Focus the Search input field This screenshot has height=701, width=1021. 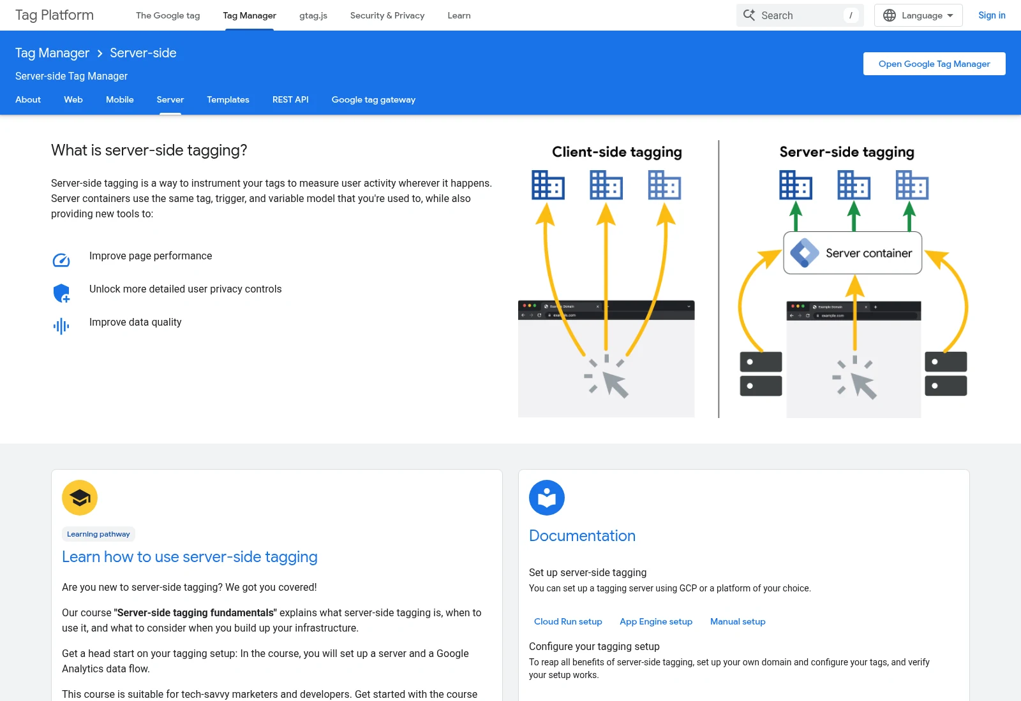800,15
